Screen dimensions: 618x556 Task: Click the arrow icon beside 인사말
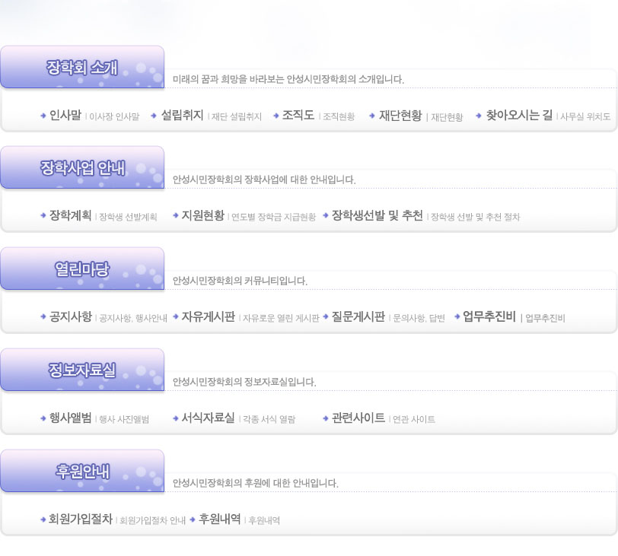pyautogui.click(x=43, y=116)
